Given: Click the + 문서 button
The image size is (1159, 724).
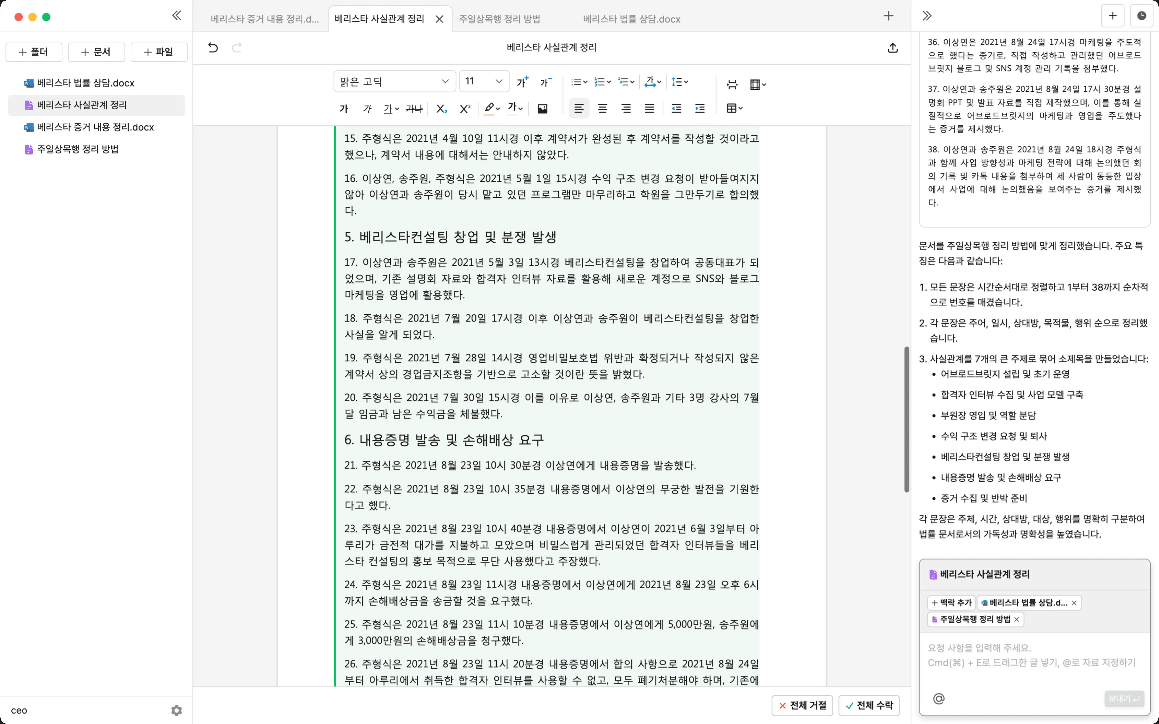Looking at the screenshot, I should point(96,52).
